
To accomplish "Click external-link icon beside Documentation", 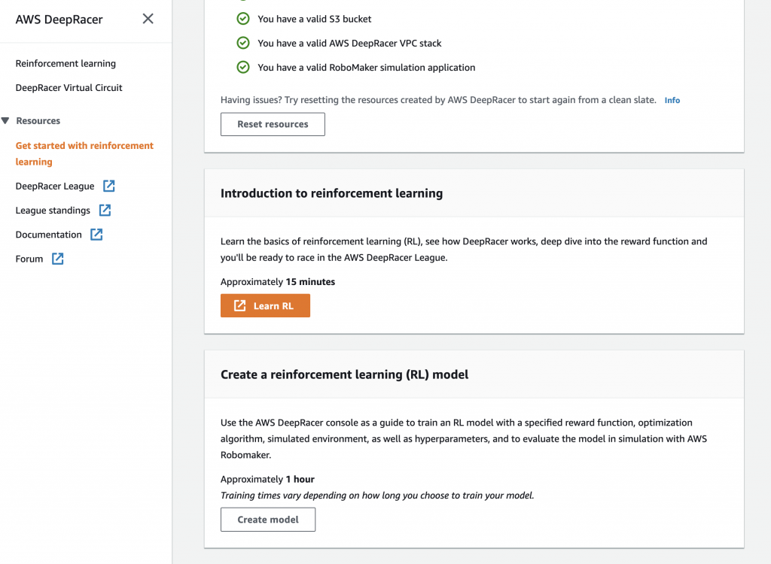I will (96, 235).
